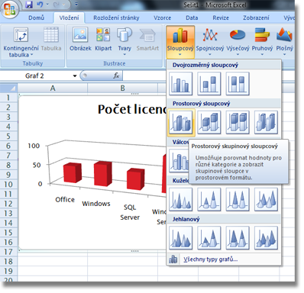Click the fx insert function button
Screen dimensions: 304x293
(116, 76)
